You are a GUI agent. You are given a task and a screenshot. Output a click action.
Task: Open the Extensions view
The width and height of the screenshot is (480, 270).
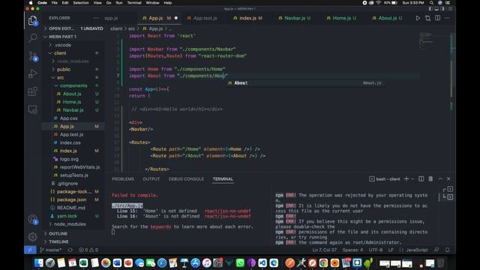click(x=33, y=91)
